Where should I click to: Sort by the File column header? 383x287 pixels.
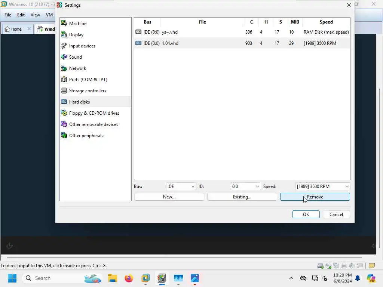pos(202,22)
